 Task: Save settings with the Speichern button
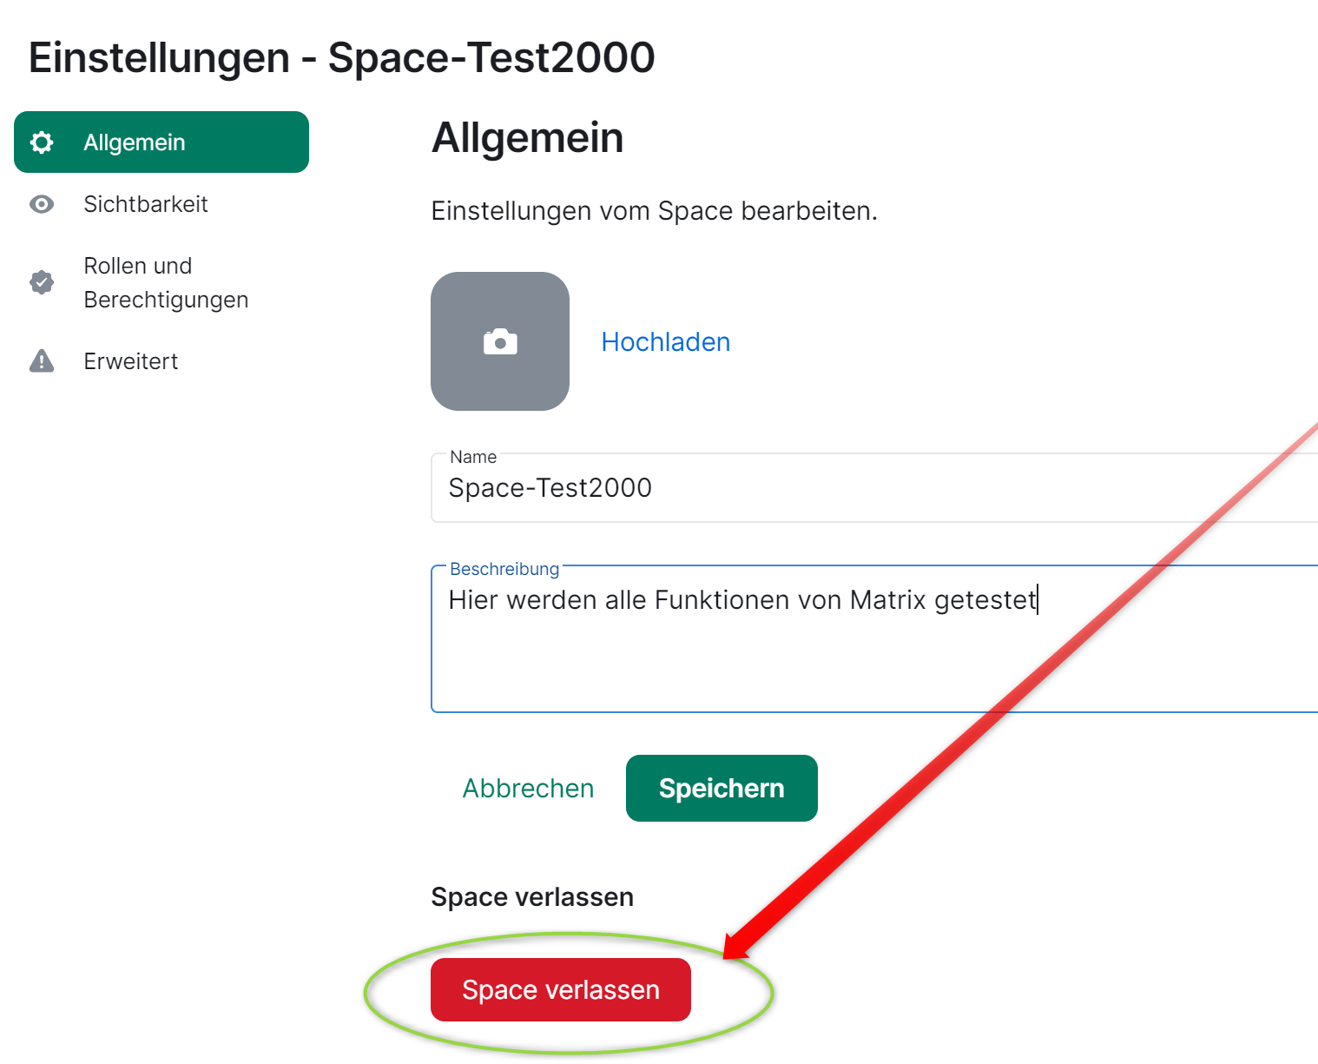coord(722,789)
